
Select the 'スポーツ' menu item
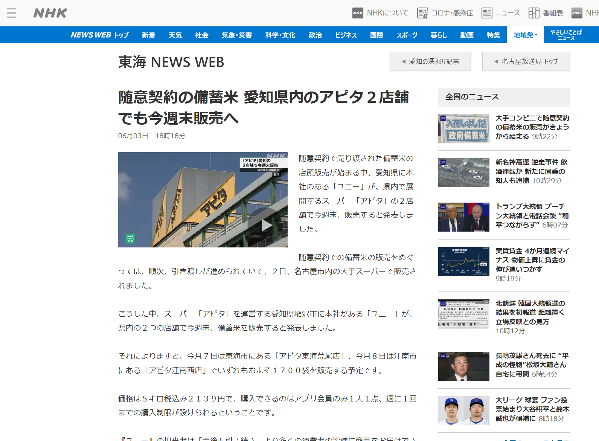coord(407,35)
